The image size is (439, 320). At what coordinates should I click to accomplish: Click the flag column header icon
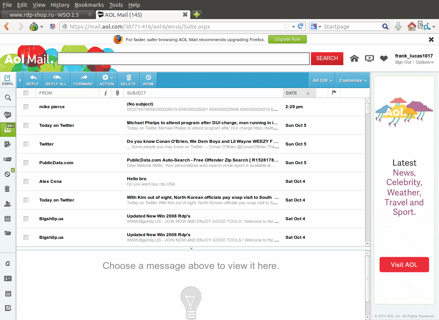(x=334, y=93)
